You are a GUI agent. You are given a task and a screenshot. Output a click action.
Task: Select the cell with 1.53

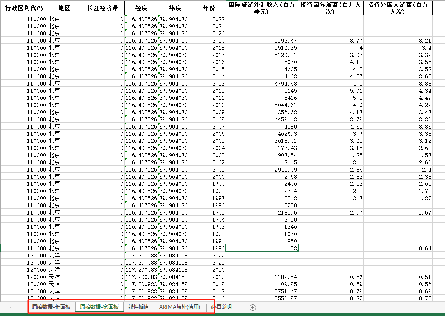point(398,155)
